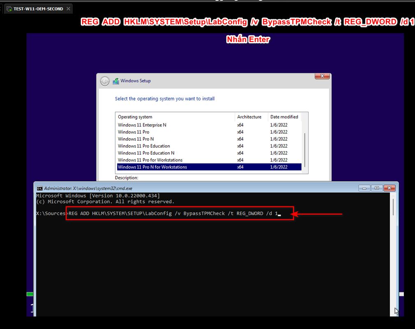
Task: Close the TEST-W11-OEM-SECOND tab
Action: click(68, 9)
